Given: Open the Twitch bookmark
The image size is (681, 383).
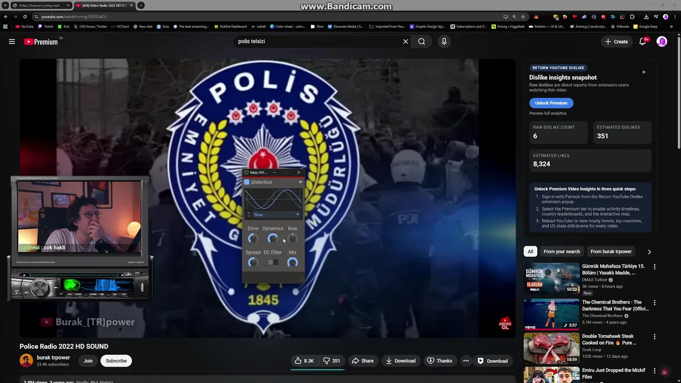Looking at the screenshot, I should (x=46, y=26).
